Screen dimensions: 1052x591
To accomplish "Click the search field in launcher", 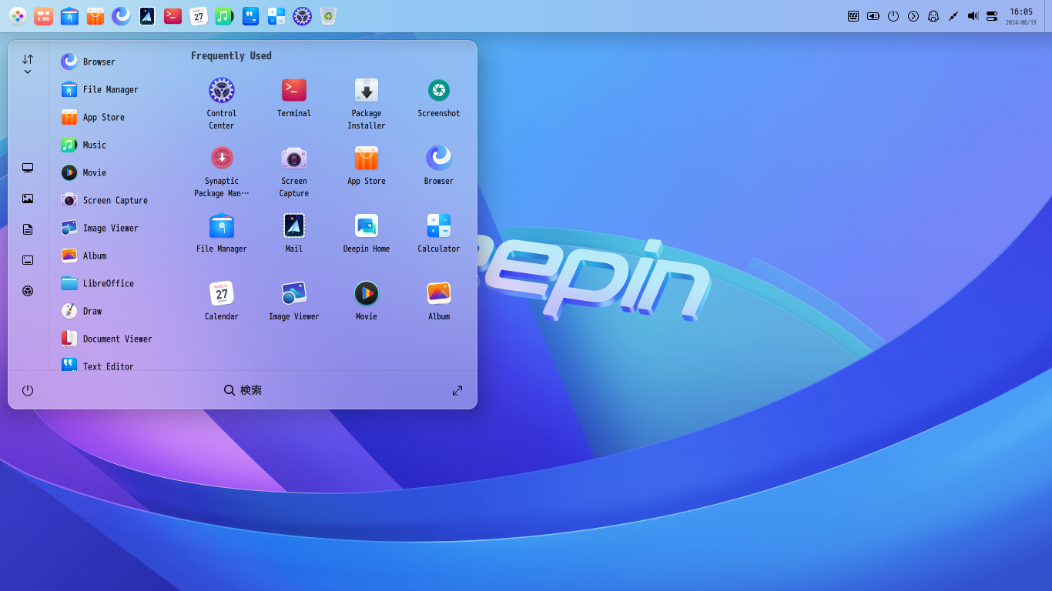I will [243, 390].
